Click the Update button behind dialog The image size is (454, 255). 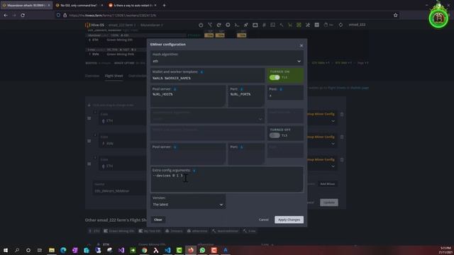pos(329,203)
